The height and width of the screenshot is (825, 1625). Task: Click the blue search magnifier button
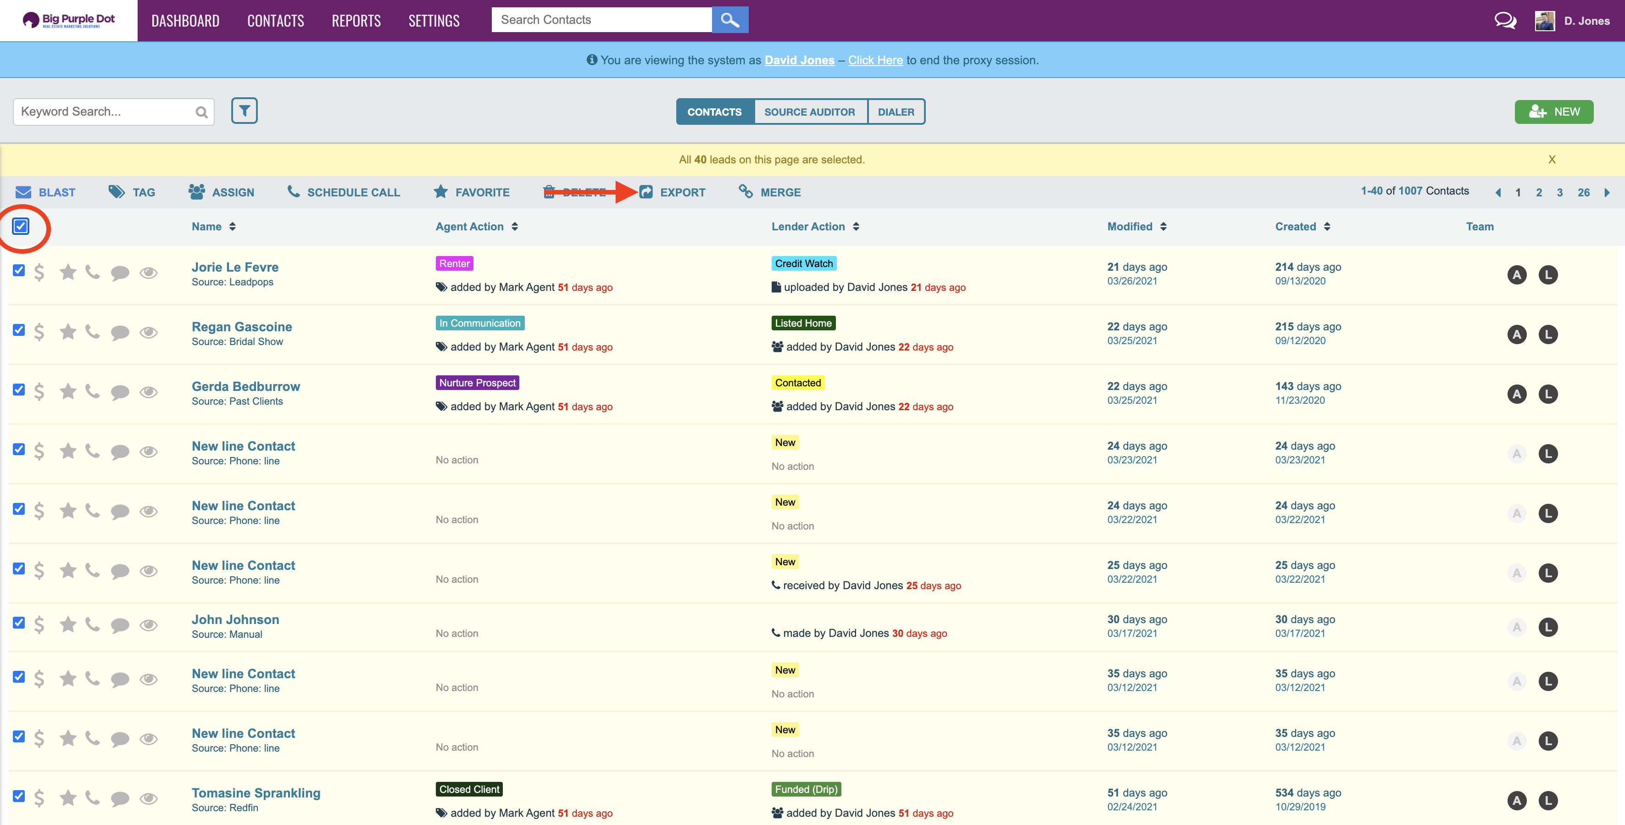click(x=730, y=20)
